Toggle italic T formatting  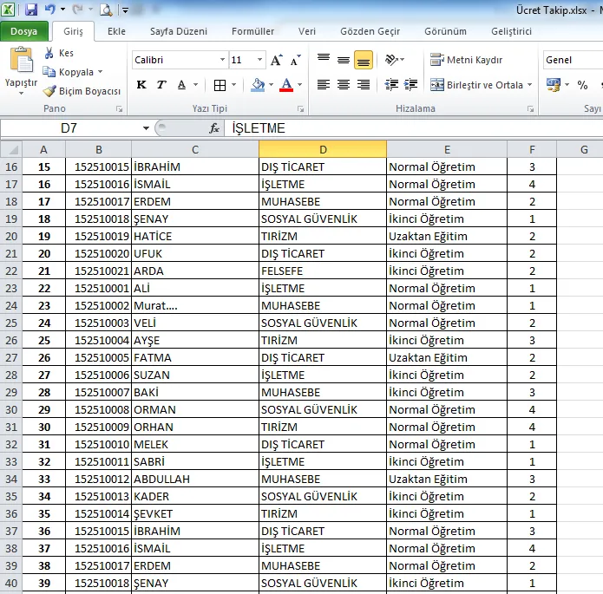(x=161, y=85)
